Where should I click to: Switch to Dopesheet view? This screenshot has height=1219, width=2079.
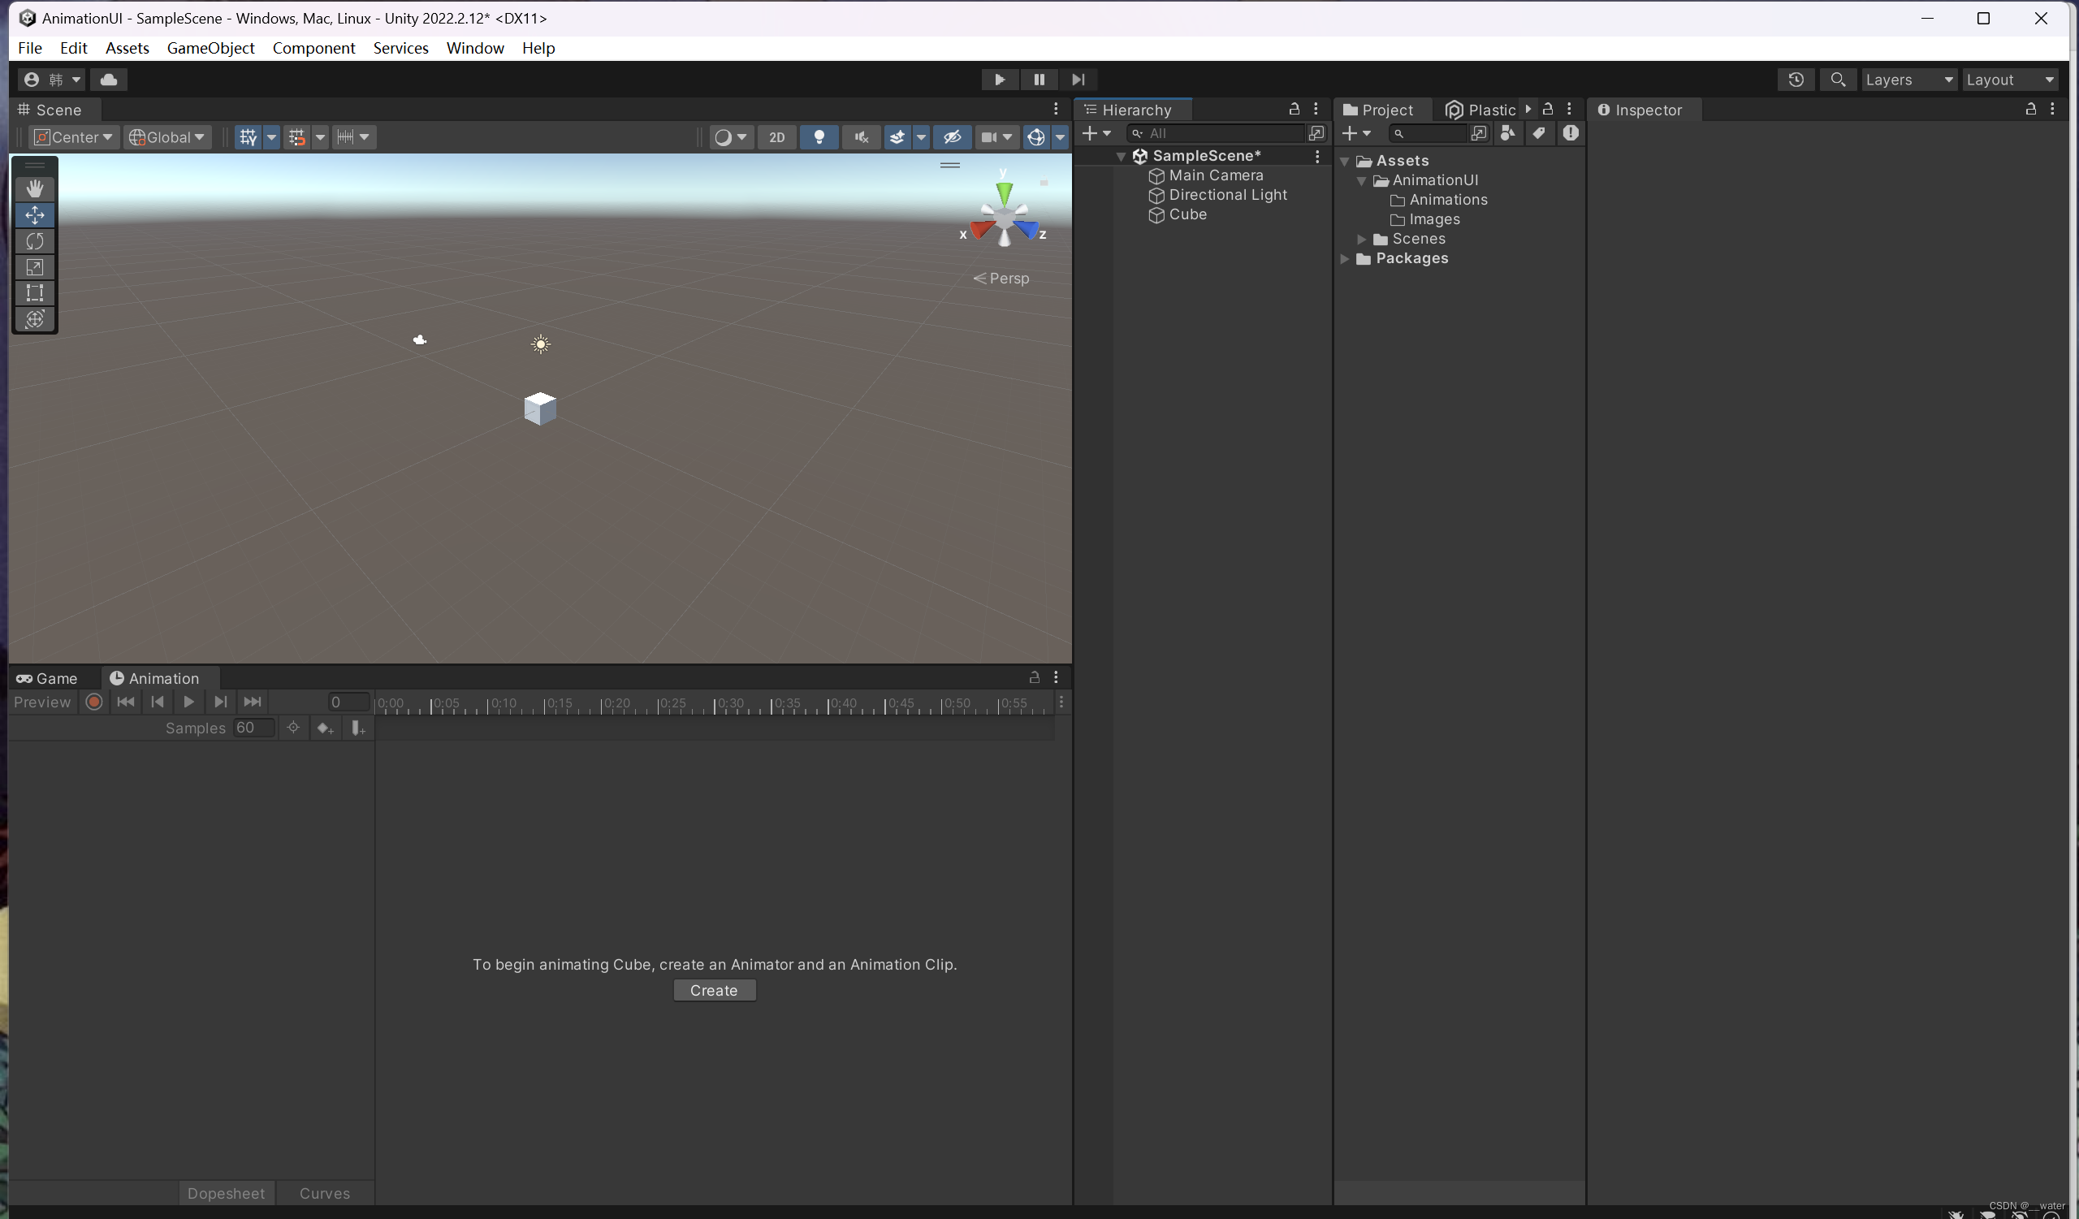pos(226,1193)
